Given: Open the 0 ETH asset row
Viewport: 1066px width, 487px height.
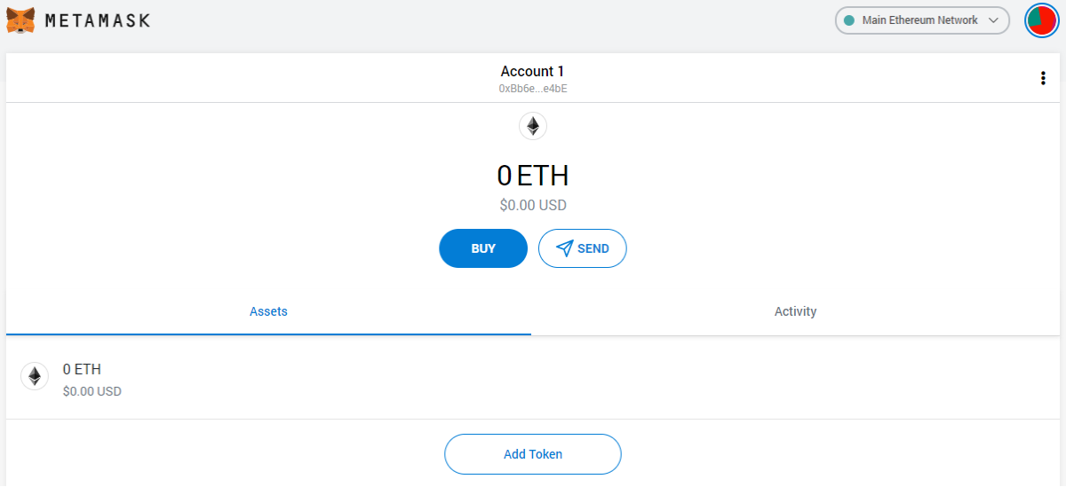Looking at the screenshot, I should tap(533, 378).
